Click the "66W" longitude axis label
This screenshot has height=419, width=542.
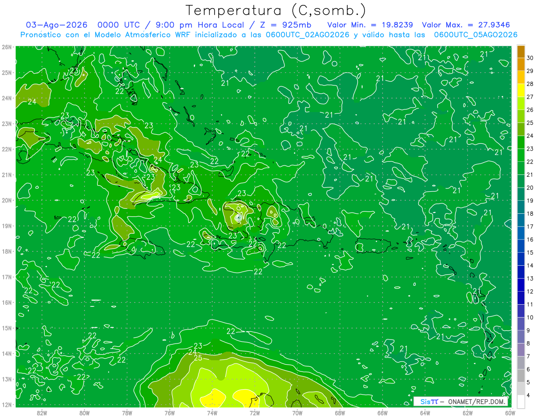coord(382,412)
